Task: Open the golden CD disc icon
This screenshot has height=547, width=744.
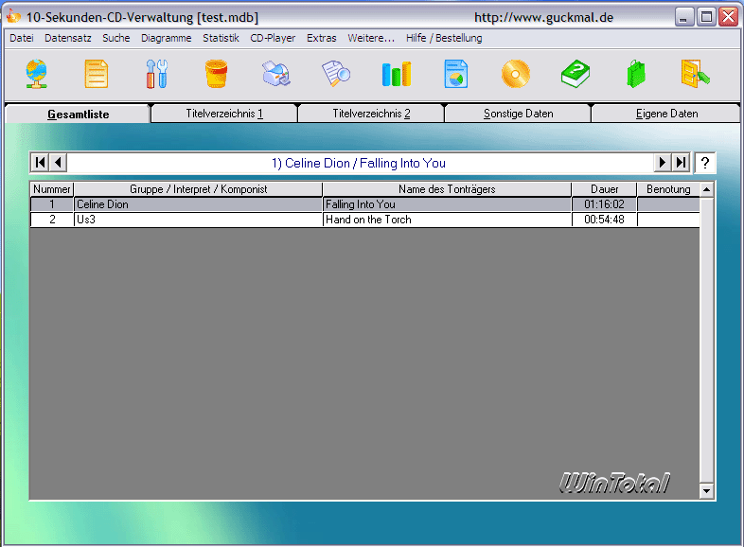Action: (x=516, y=74)
